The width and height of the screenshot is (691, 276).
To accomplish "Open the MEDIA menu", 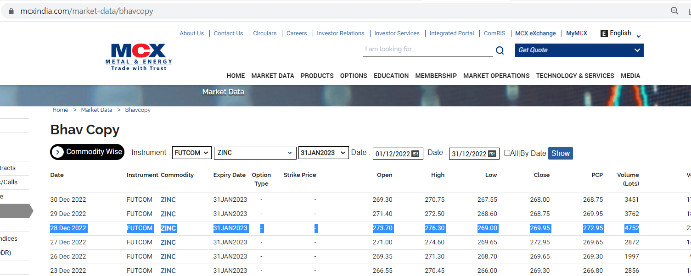I will click(x=630, y=76).
